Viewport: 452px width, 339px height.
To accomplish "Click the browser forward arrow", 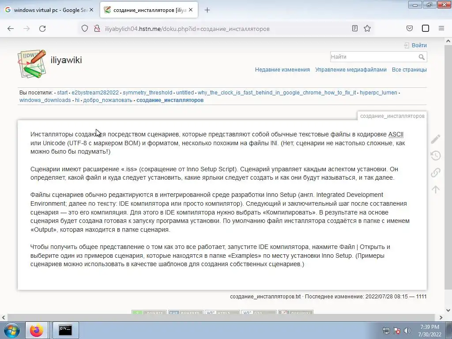I will click(26, 29).
